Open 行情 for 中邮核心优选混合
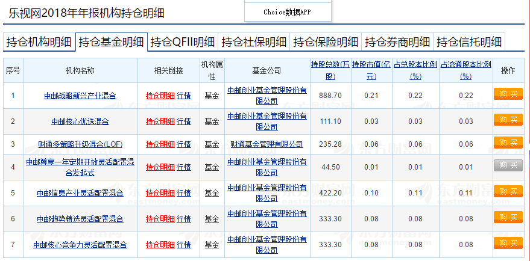 [x=183, y=121]
